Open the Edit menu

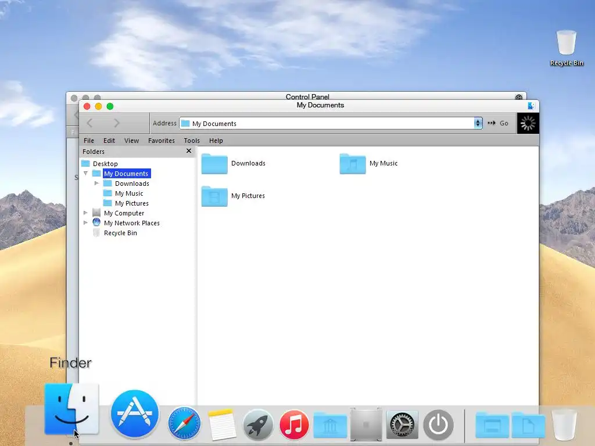click(109, 141)
